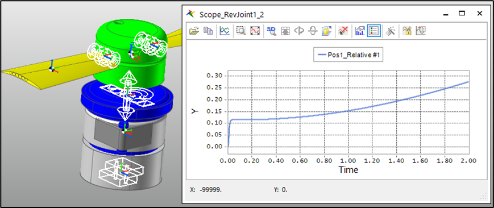Click the copy icon in scope toolbar
The height and width of the screenshot is (208, 494).
[x=208, y=31]
